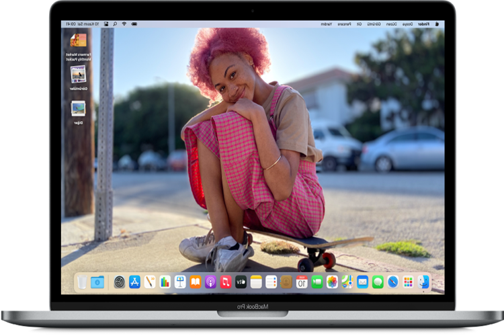Open the Downloads folder in the Dock
Screen dimensions: 504x336
(97, 282)
